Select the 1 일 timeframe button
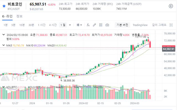177x110 pixels. click(x=63, y=25)
